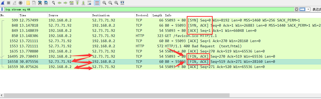Select packet 850 GET /favicon.ico
This screenshot has height=99, width=321.
click(160, 36)
